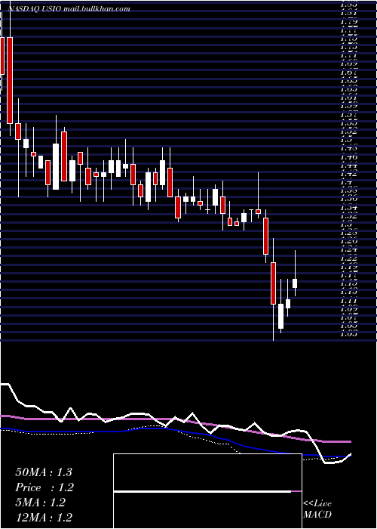Viewport: 377px width, 529px height.
Task: Click the <<Live MACD label
Action: point(317,509)
